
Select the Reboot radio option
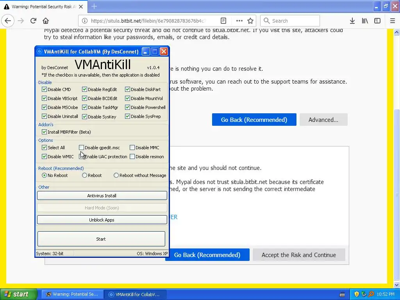coord(84,175)
